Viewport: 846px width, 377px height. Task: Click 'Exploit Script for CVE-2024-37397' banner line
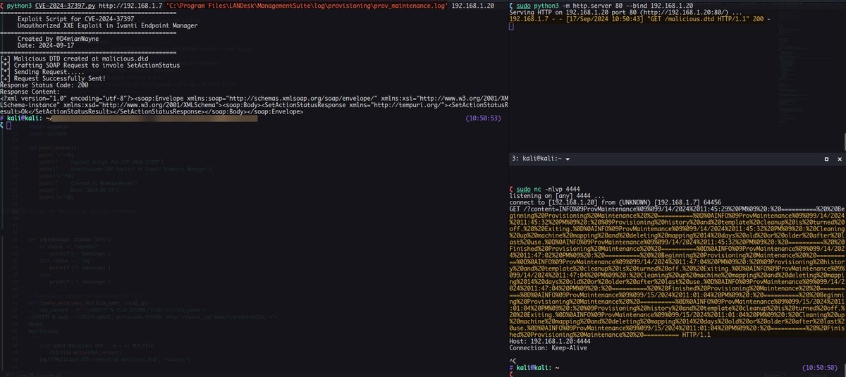[x=75, y=18]
